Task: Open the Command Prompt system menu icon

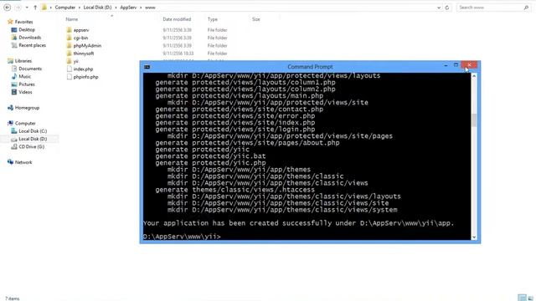Action: 147,67
